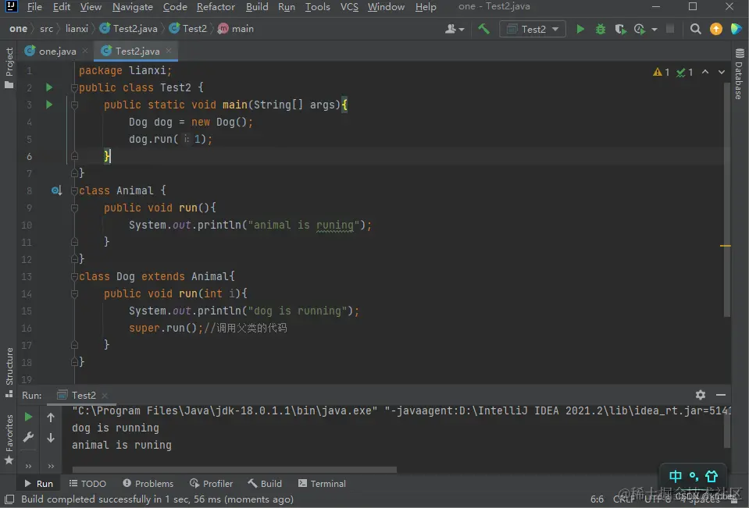This screenshot has width=749, height=508.
Task: Open the Build tool window
Action: [265, 484]
